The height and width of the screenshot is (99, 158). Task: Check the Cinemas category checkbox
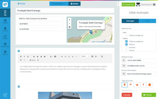pyautogui.click(x=126, y=47)
